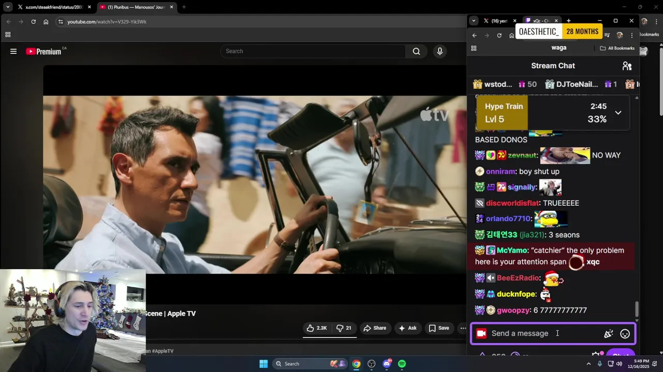Reload the chat browser window

tap(499, 35)
